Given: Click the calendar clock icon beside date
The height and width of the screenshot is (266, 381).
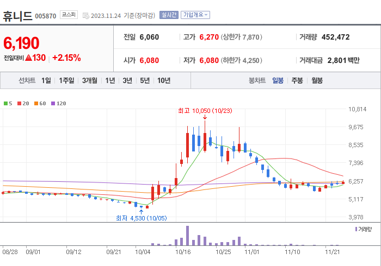Looking at the screenshot, I should pos(86,16).
